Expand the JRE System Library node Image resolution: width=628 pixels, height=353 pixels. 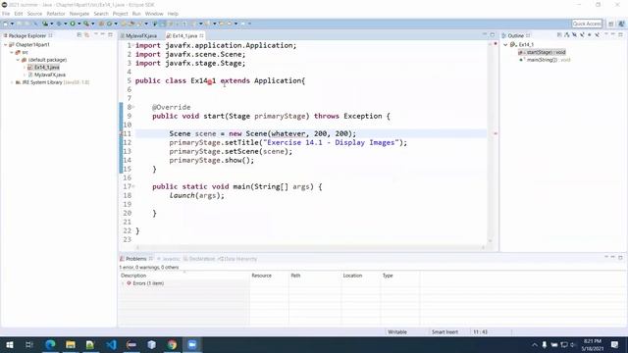[x=12, y=82]
